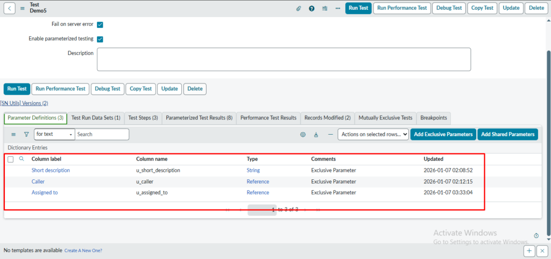Open the 'for text' search field dropdown
This screenshot has width=551, height=259.
[x=54, y=135]
